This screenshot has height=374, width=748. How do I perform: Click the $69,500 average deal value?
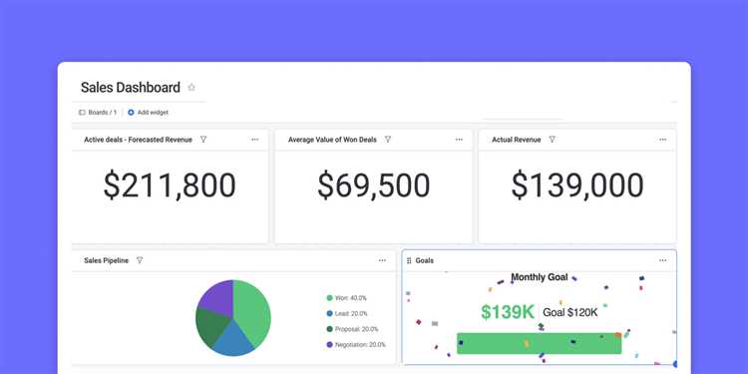374,186
